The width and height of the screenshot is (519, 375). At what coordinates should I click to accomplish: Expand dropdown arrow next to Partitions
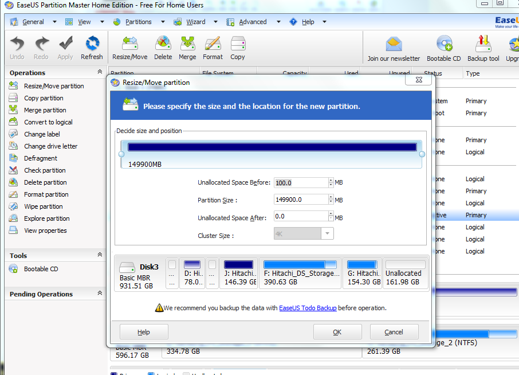click(x=163, y=22)
